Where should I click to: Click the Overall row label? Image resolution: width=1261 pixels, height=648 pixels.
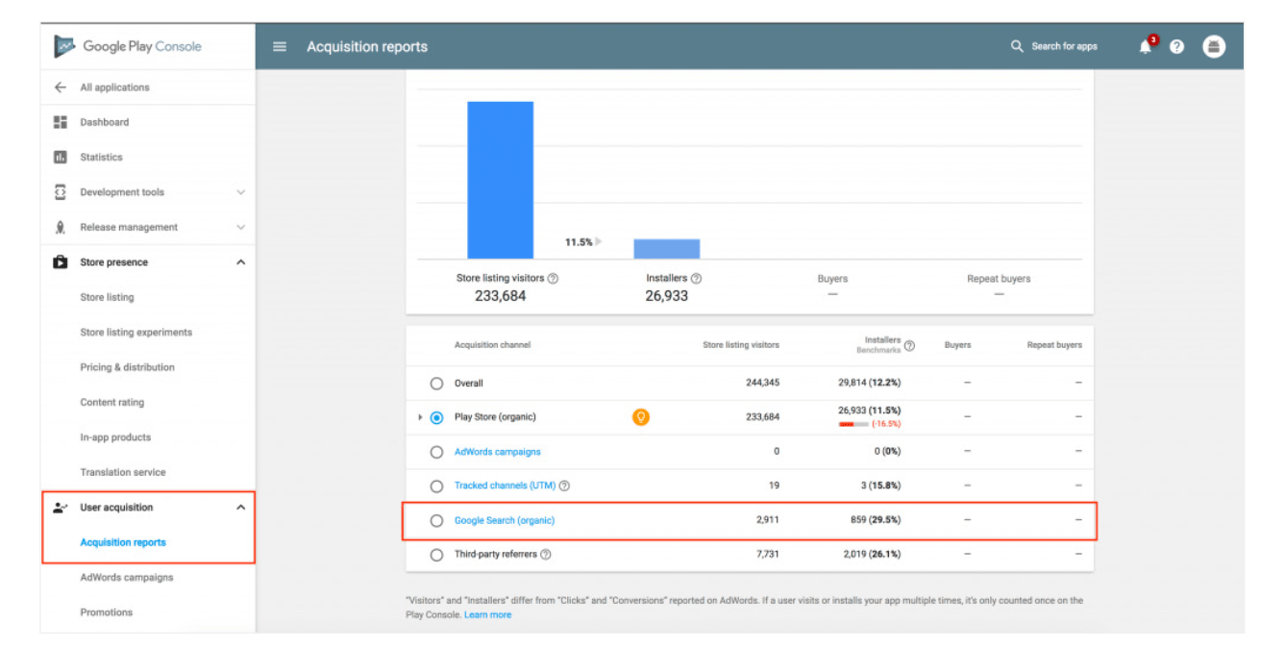(x=469, y=384)
